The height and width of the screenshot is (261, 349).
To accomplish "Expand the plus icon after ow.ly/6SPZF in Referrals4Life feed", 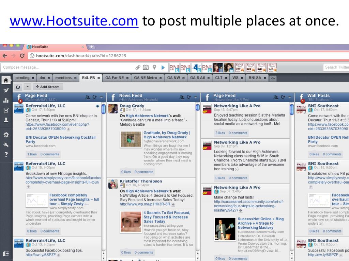I will [x=59, y=255].
